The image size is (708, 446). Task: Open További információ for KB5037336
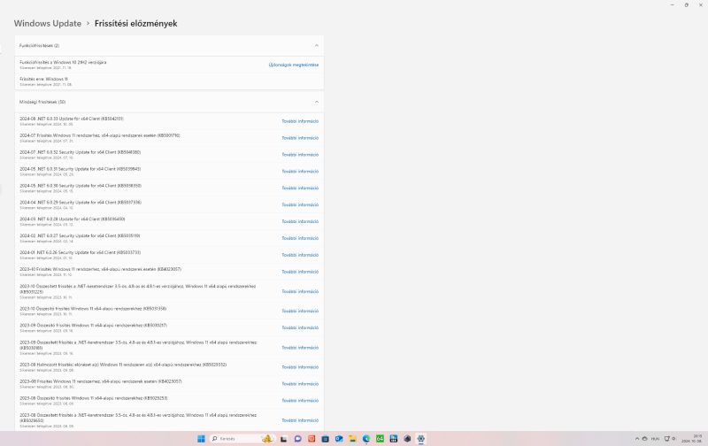pyautogui.click(x=300, y=205)
